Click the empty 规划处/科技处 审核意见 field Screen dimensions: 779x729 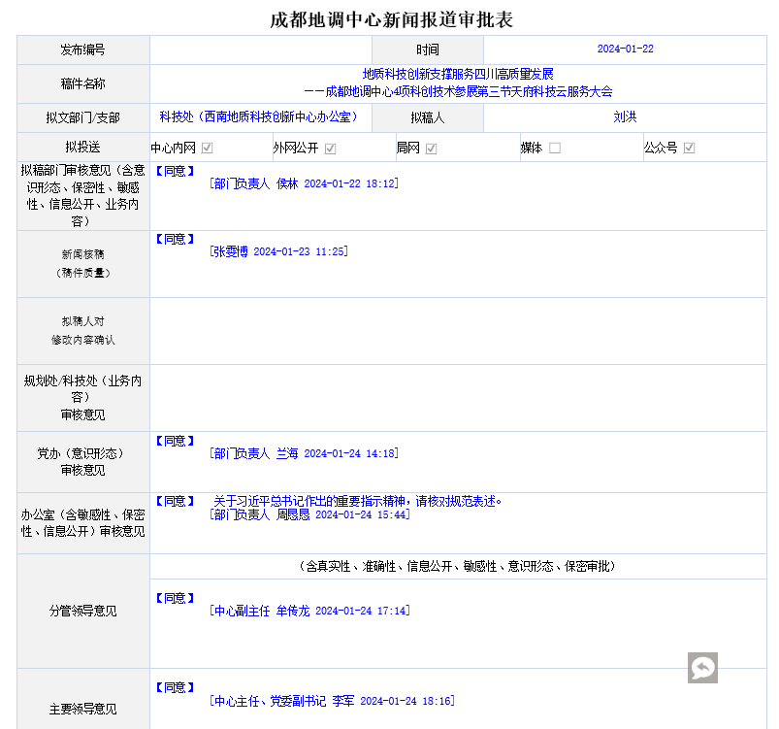pyautogui.click(x=458, y=398)
